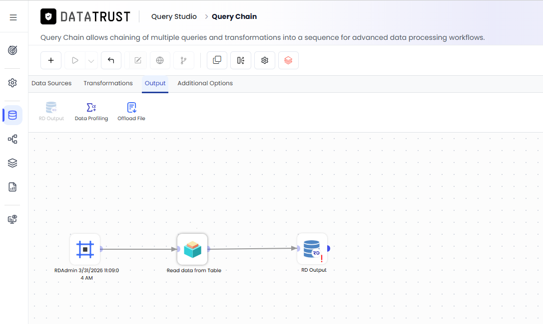Switch to the Transformations tab
Viewport: 543px width, 324px height.
108,83
